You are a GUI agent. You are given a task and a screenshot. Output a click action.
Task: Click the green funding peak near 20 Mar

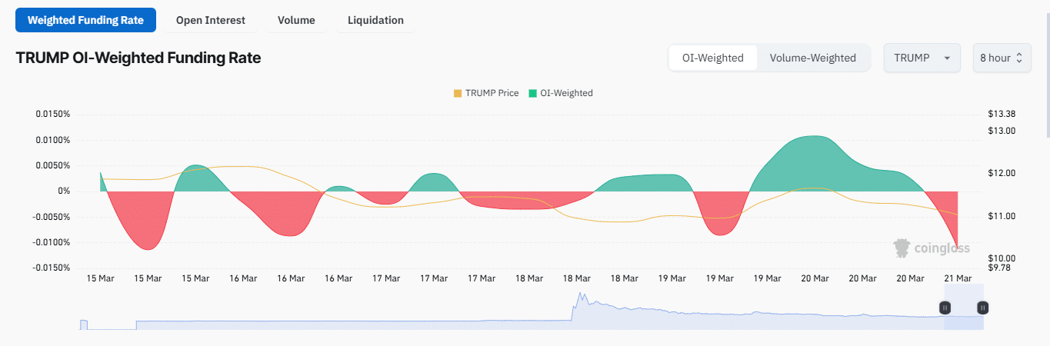point(812,154)
